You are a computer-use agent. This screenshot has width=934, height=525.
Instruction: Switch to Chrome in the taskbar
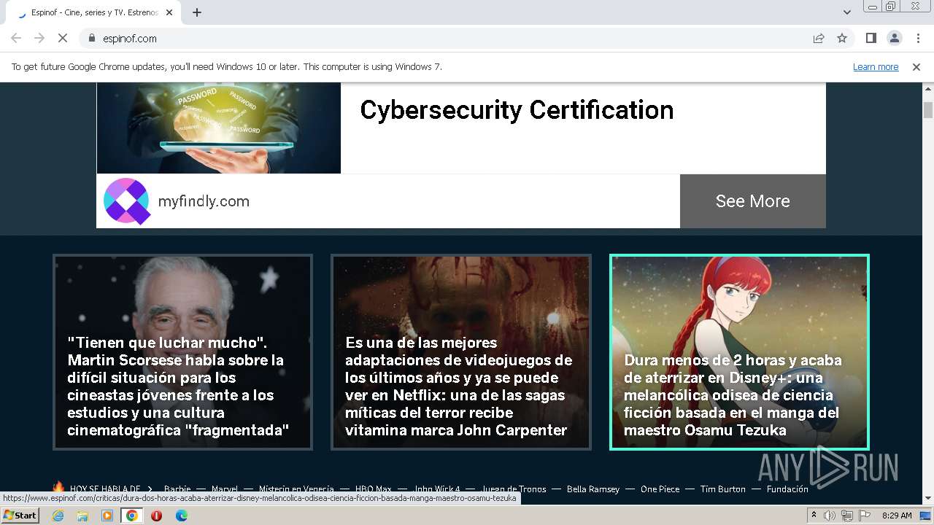(131, 516)
